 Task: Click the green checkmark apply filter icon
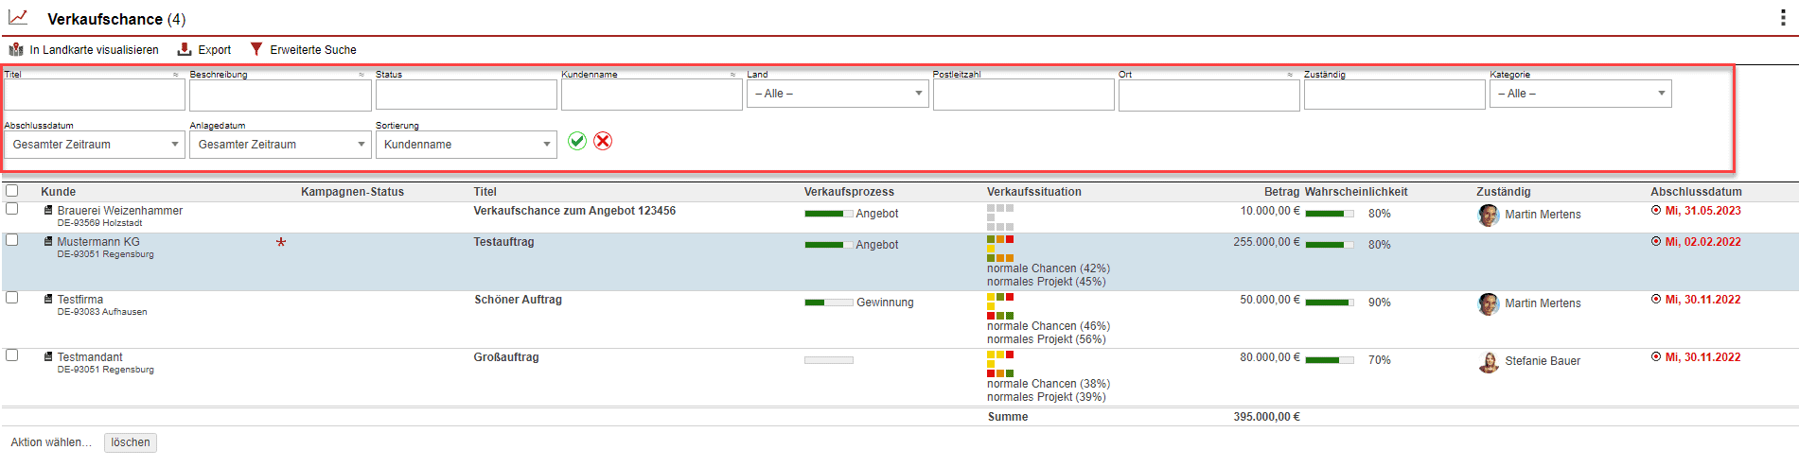point(577,141)
